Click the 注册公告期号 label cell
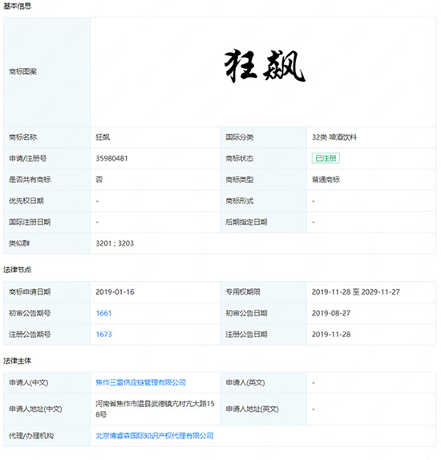The width and height of the screenshot is (441, 460). (47, 334)
